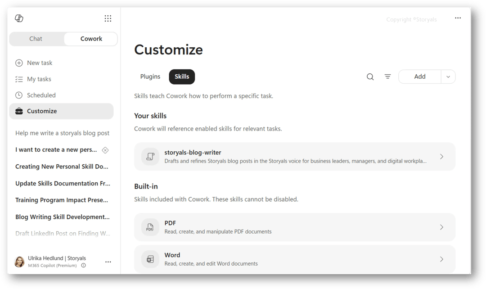Open the Training Program Impact Prese... task

point(62,200)
